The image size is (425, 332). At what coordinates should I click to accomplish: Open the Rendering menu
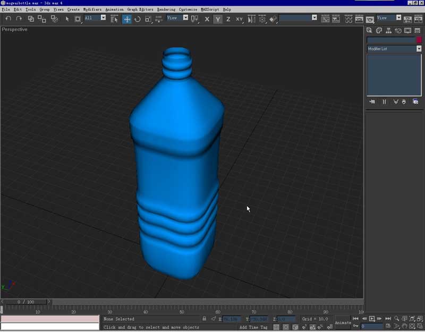coord(166,10)
